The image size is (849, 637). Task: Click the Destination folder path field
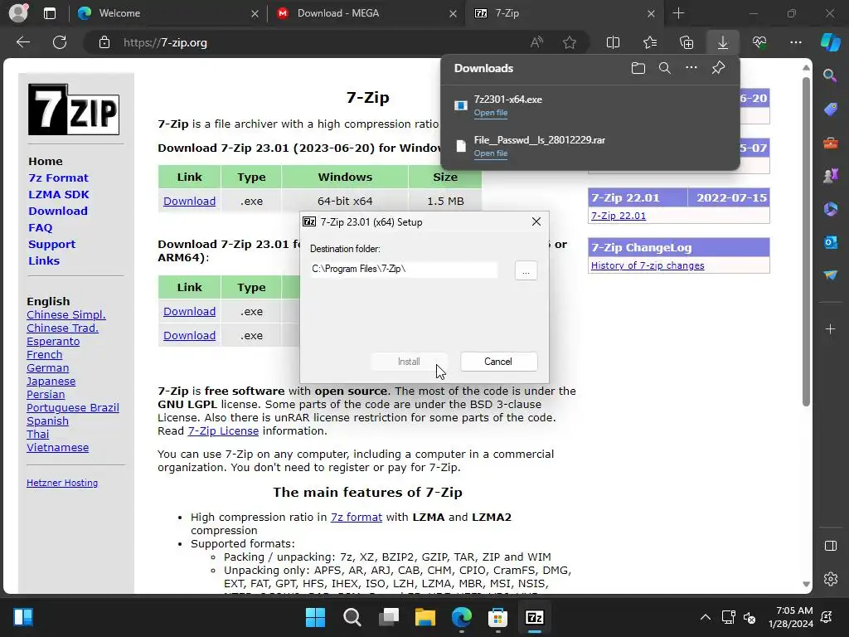coord(404,270)
